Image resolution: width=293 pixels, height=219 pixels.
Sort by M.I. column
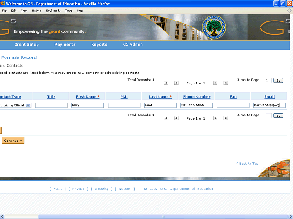pos(124,97)
